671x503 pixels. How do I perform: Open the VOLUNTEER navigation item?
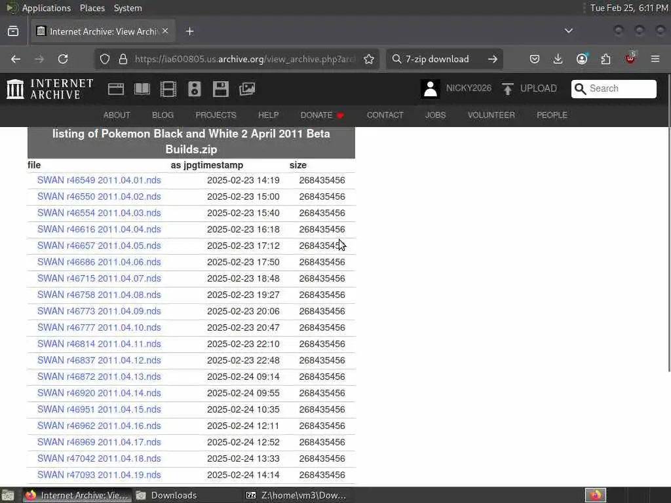click(491, 115)
